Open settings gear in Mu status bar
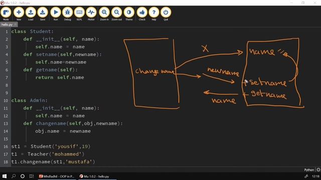Viewport: 321px width, 180px height. click(318, 169)
